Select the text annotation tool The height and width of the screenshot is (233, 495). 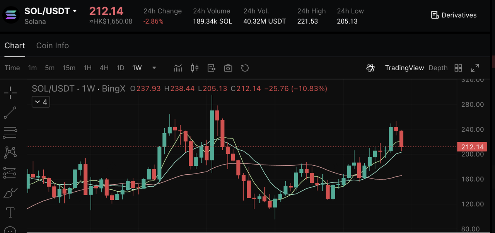click(x=10, y=212)
